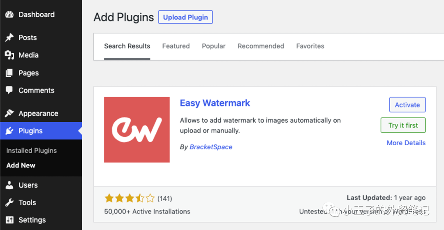Open the Recommended tab
Viewport: 444px width, 230px height.
click(261, 46)
